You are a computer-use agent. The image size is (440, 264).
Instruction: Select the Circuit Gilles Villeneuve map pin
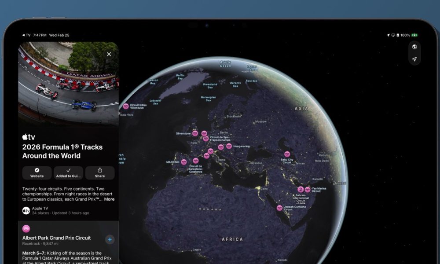point(126,106)
